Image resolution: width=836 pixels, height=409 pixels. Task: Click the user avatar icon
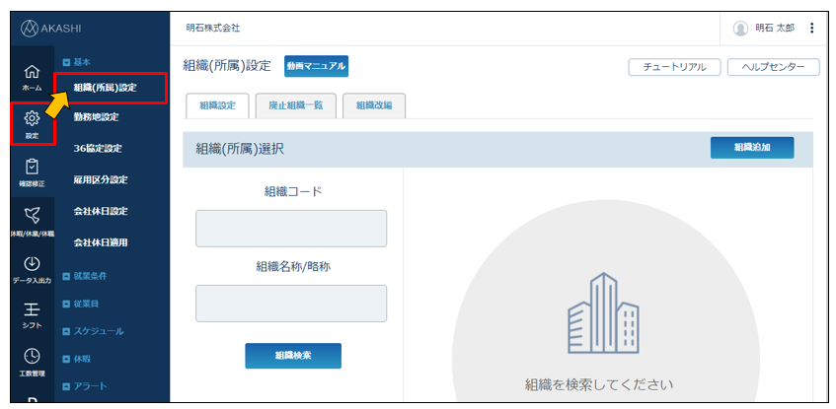pyautogui.click(x=740, y=29)
